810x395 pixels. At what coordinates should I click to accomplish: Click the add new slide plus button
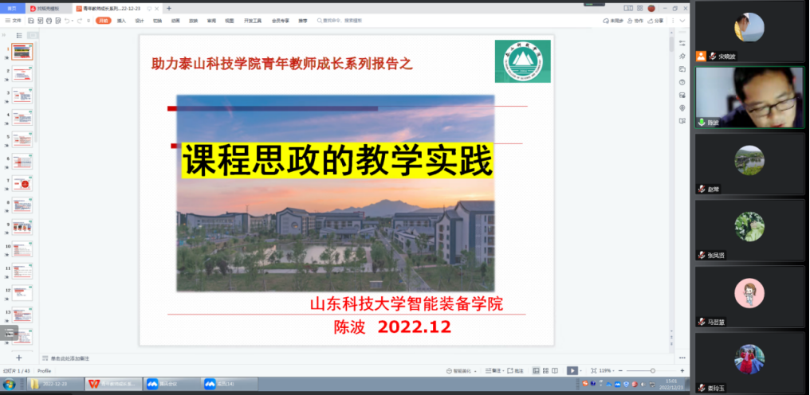19,359
